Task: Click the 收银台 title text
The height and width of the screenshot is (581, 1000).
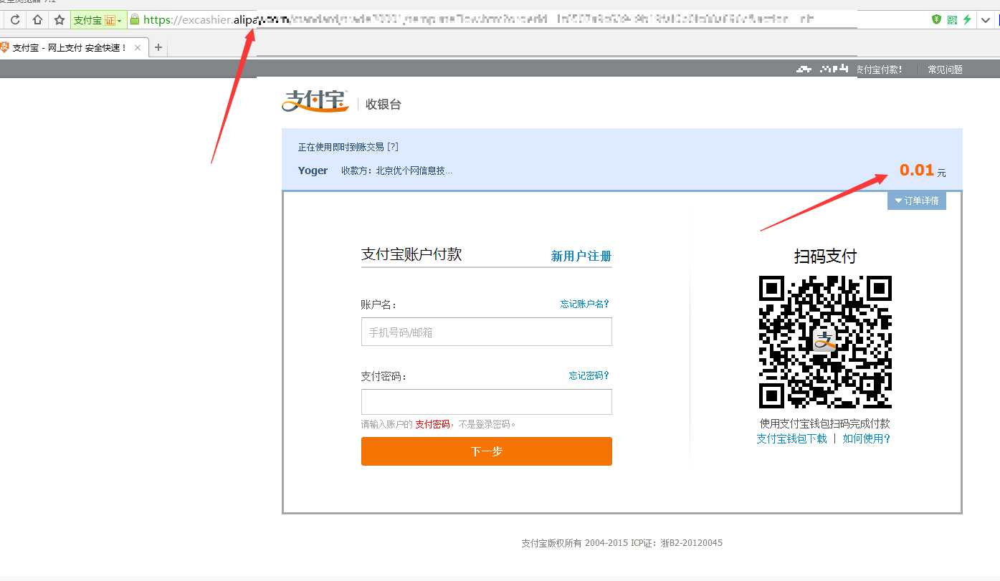Action: pos(384,105)
